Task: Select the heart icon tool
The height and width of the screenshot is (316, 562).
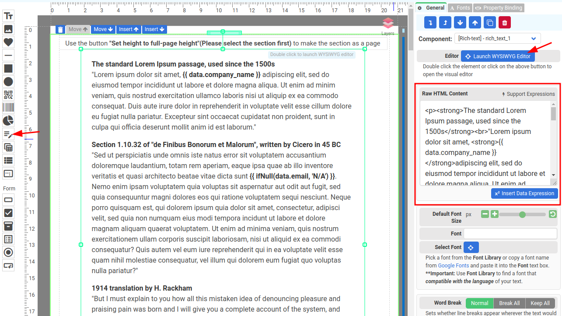Action: coord(8,42)
